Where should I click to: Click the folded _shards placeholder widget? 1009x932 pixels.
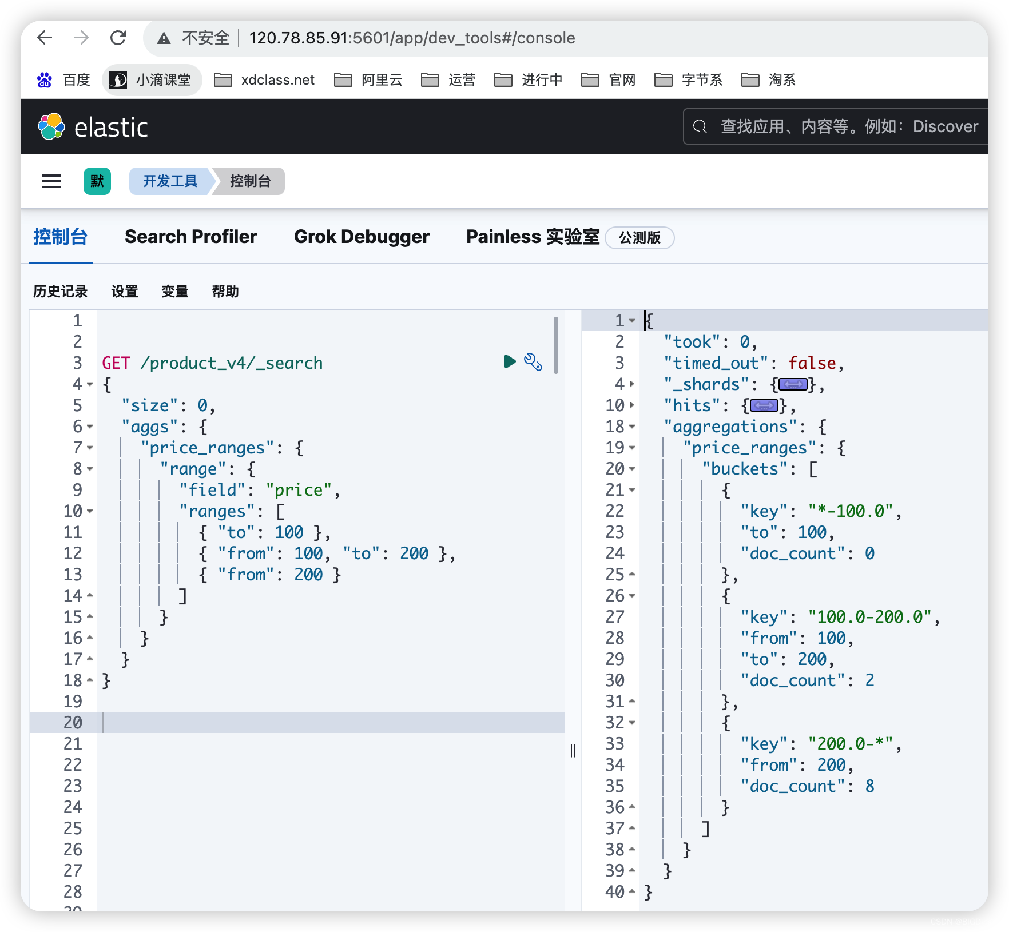[793, 384]
